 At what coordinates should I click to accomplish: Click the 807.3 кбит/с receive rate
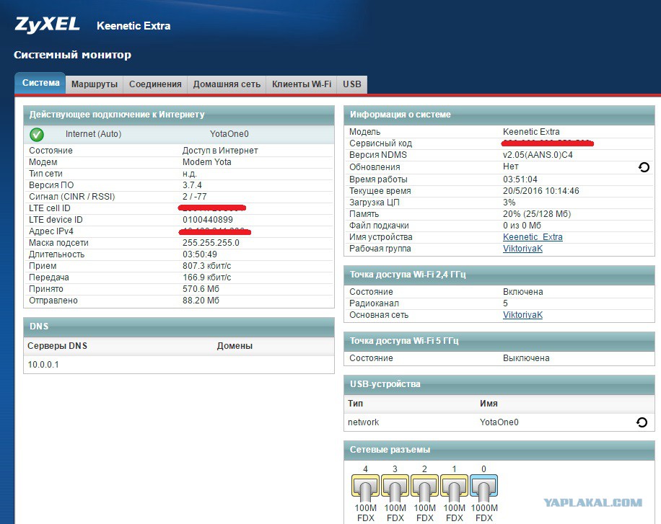pos(206,266)
